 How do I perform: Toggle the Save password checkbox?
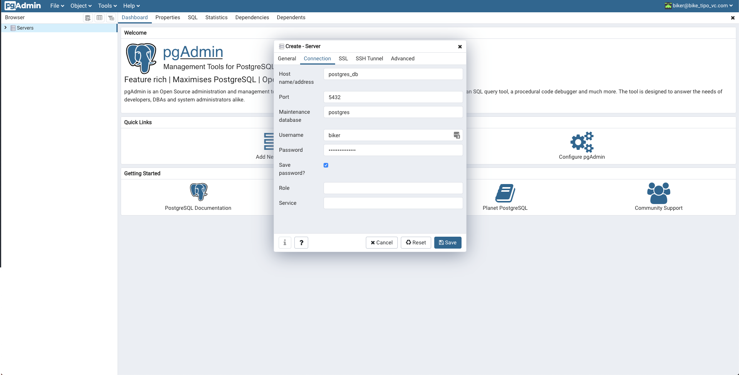(x=326, y=165)
